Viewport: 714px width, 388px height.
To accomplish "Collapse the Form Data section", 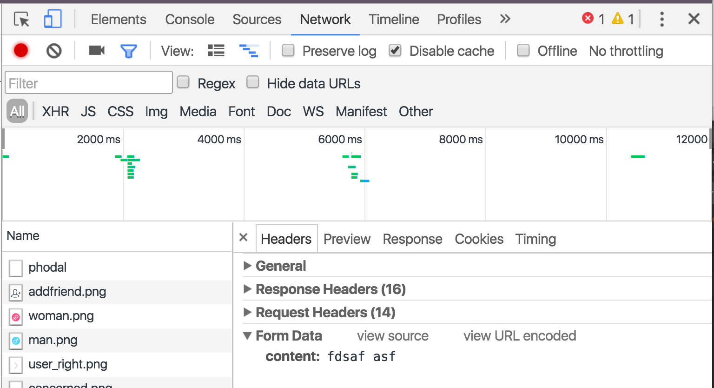I will point(288,335).
